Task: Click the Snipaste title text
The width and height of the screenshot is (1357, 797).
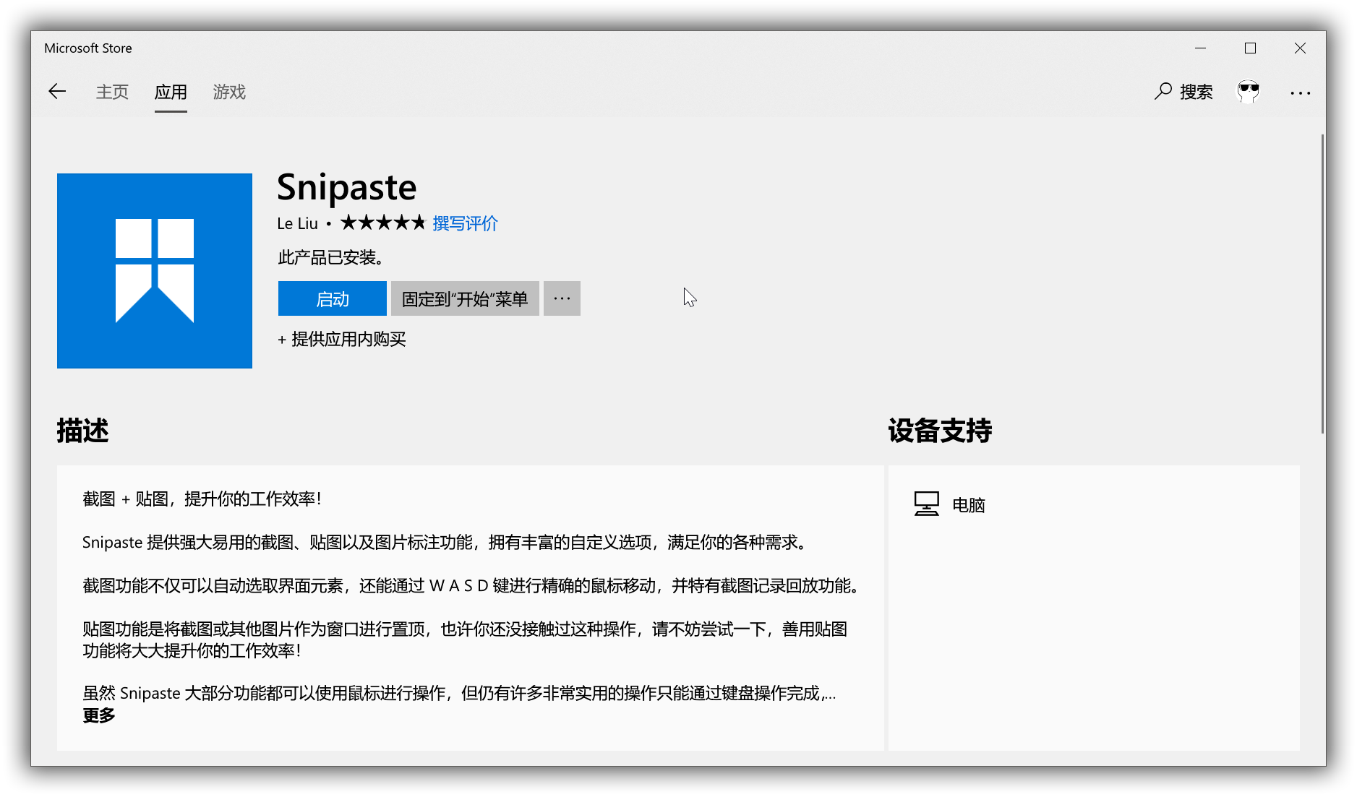Action: coord(346,187)
